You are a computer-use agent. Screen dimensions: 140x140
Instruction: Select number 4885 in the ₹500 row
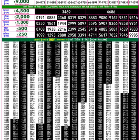click(103, 29)
